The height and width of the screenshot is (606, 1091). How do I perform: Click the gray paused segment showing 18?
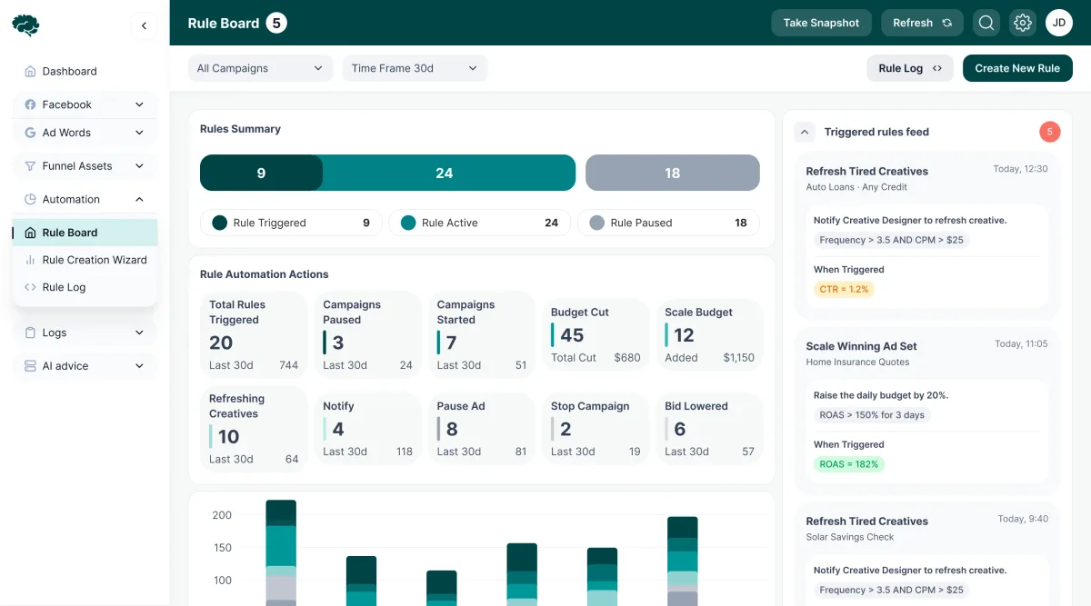672,173
